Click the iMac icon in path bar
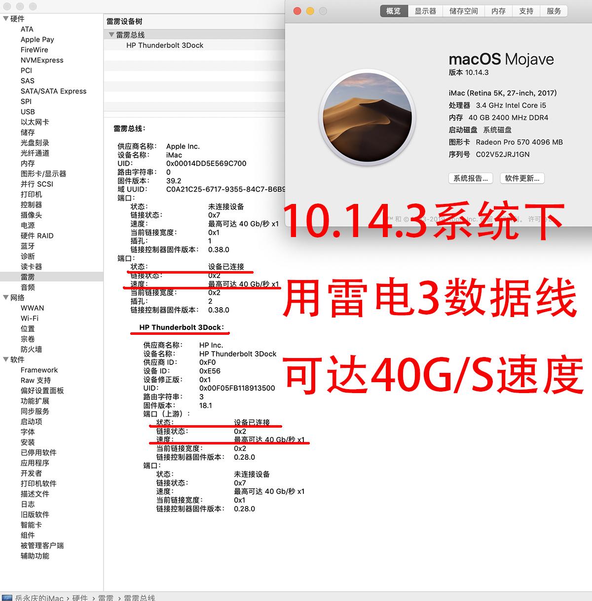This screenshot has width=592, height=601. click(7, 598)
